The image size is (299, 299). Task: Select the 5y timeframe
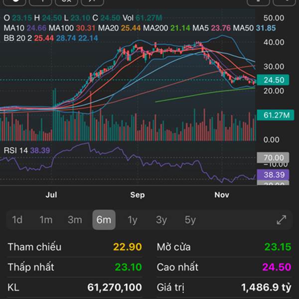click(x=190, y=220)
